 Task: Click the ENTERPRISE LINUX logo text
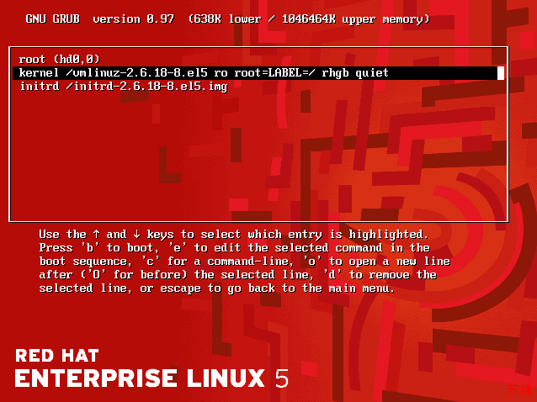(140, 378)
